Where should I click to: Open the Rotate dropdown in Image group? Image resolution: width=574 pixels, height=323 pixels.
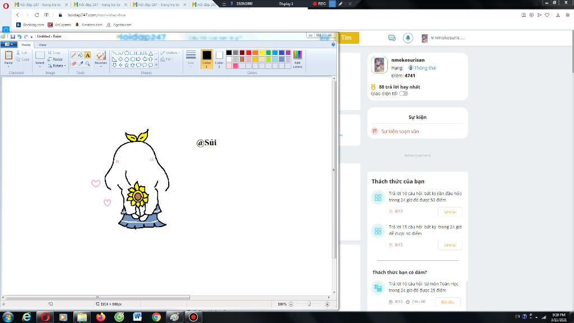click(x=57, y=66)
